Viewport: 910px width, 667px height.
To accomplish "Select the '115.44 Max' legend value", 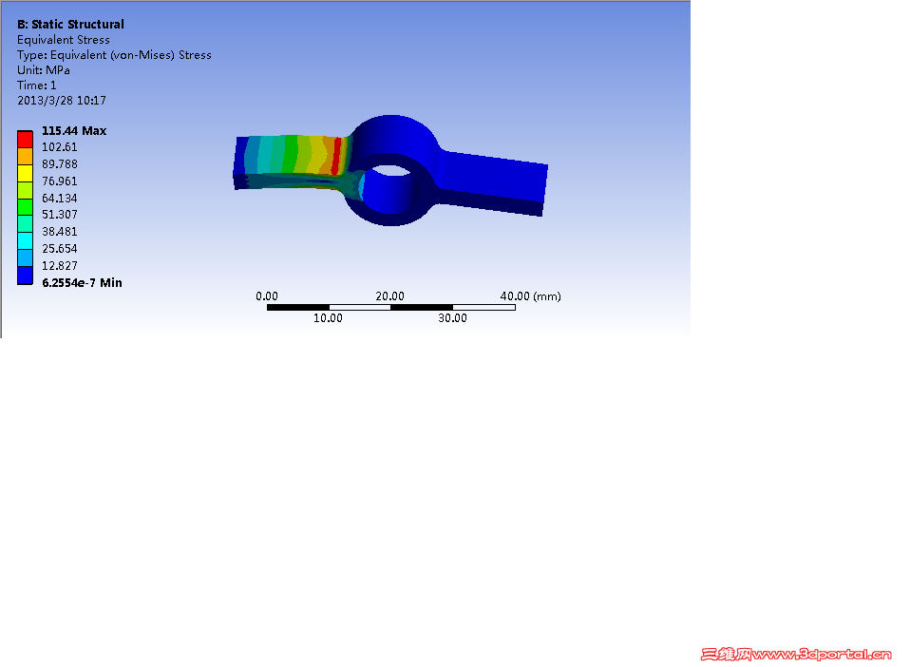I will [74, 130].
